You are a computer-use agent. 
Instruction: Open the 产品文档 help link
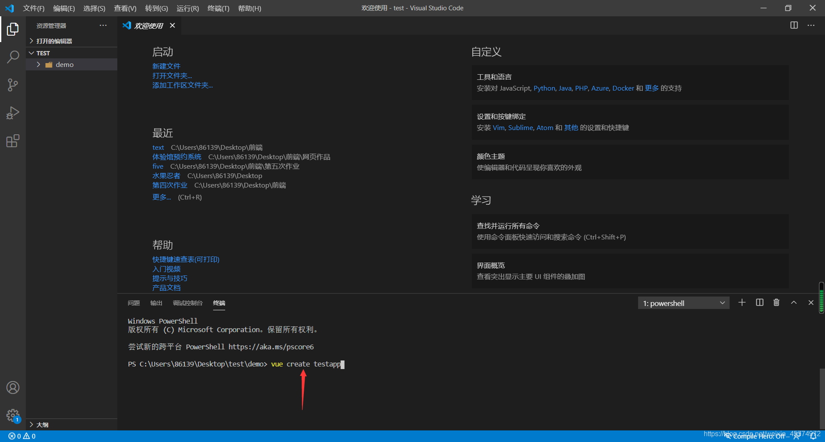click(166, 288)
